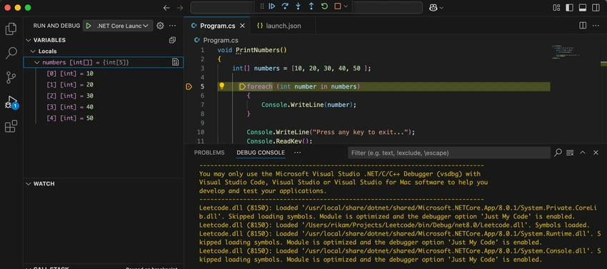Step into the function call

coord(298,6)
